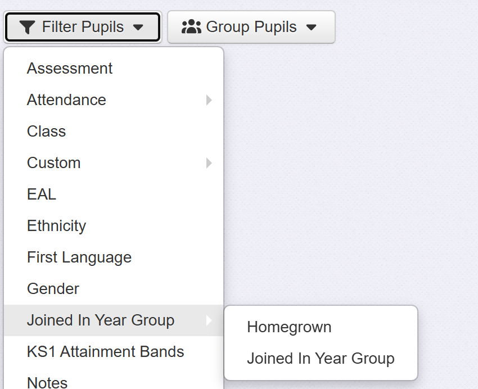Image resolution: width=478 pixels, height=389 pixels.
Task: Choose the Class filter option
Action: (x=47, y=132)
